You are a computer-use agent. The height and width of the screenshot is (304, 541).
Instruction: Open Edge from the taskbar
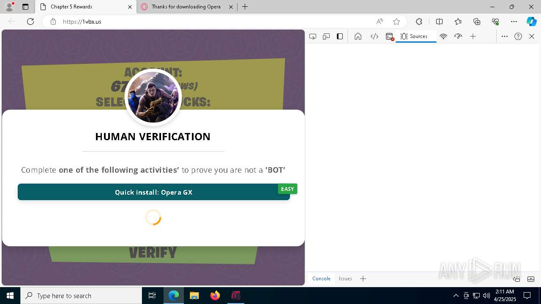(174, 296)
